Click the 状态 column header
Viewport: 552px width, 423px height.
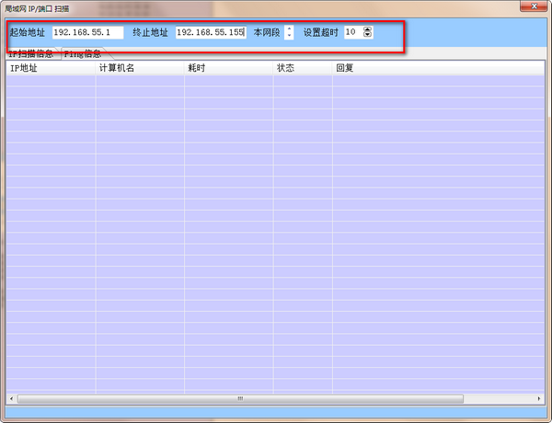pos(302,68)
